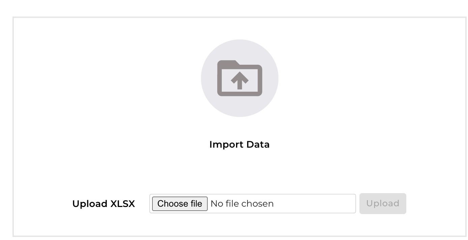Open the file picker via Choose file

[180, 204]
